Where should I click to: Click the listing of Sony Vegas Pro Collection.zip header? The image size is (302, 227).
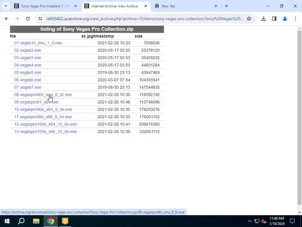pos(87,29)
